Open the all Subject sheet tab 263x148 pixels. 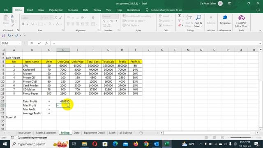[126, 133]
